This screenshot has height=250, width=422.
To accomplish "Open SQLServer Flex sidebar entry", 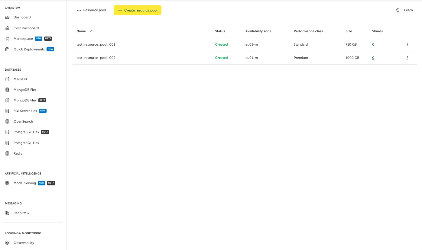I will point(25,111).
